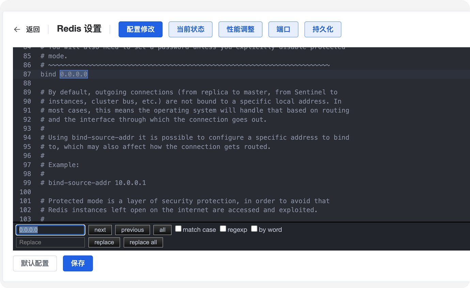Enable the regexp search option
This screenshot has height=288, width=470.
[223, 229]
